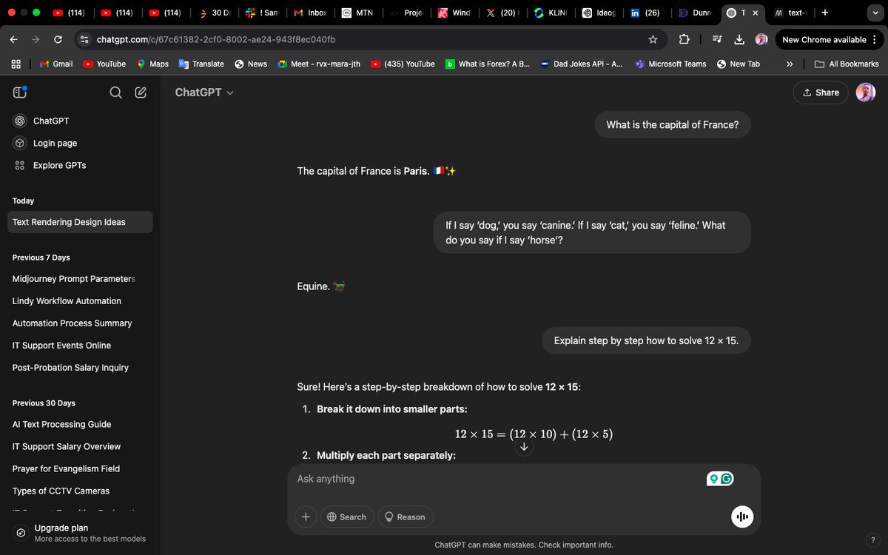Collapse the ChatGPT sidebar

[18, 92]
